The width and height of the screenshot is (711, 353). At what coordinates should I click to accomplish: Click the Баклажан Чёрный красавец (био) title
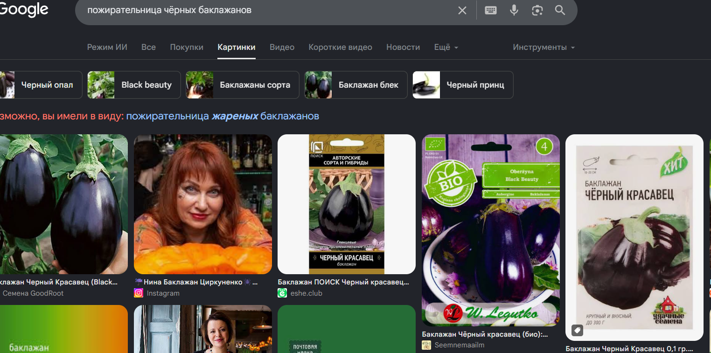(x=485, y=334)
